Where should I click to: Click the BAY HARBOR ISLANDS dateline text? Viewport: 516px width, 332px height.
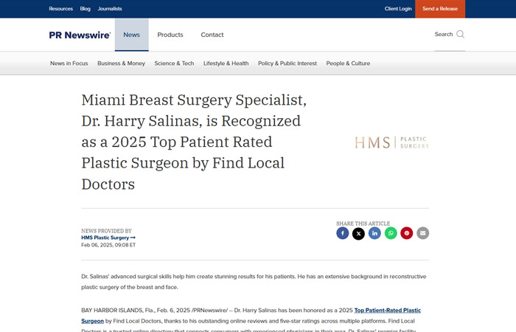pos(112,311)
